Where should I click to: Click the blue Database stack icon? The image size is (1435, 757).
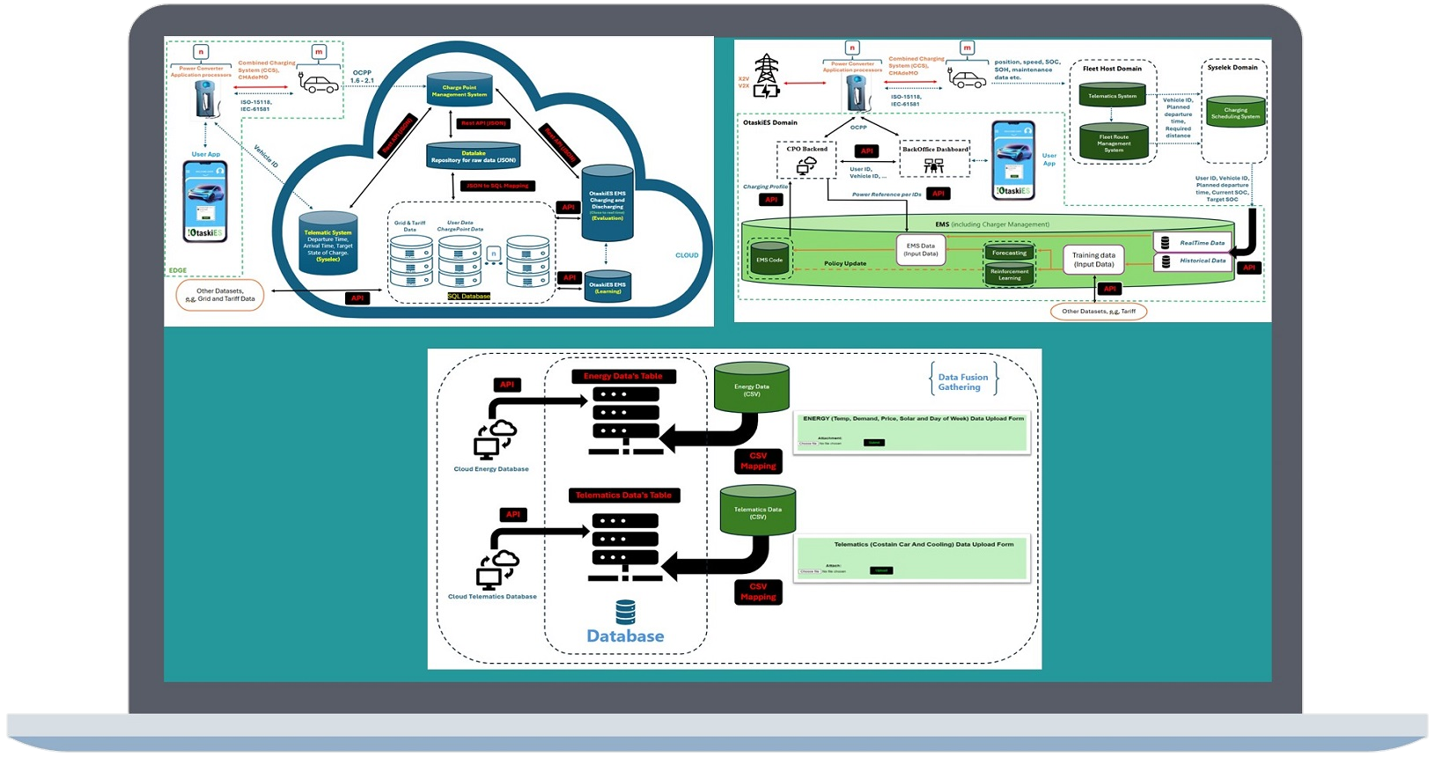625,612
